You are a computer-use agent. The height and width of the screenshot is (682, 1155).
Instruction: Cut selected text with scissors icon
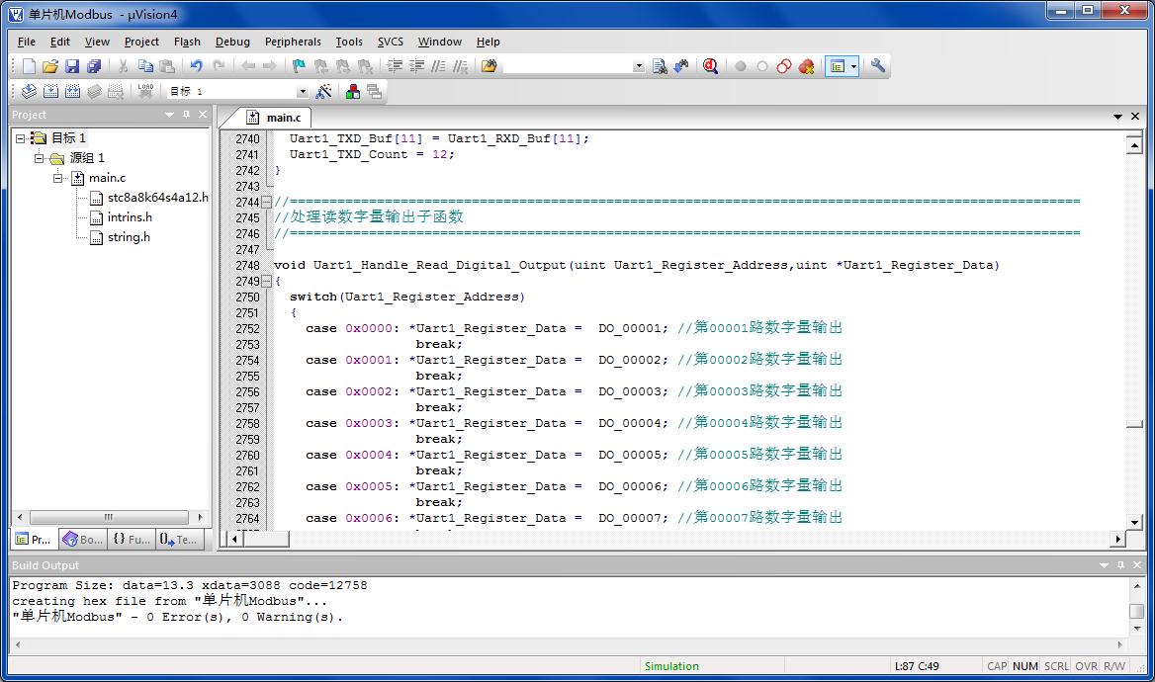coord(123,66)
